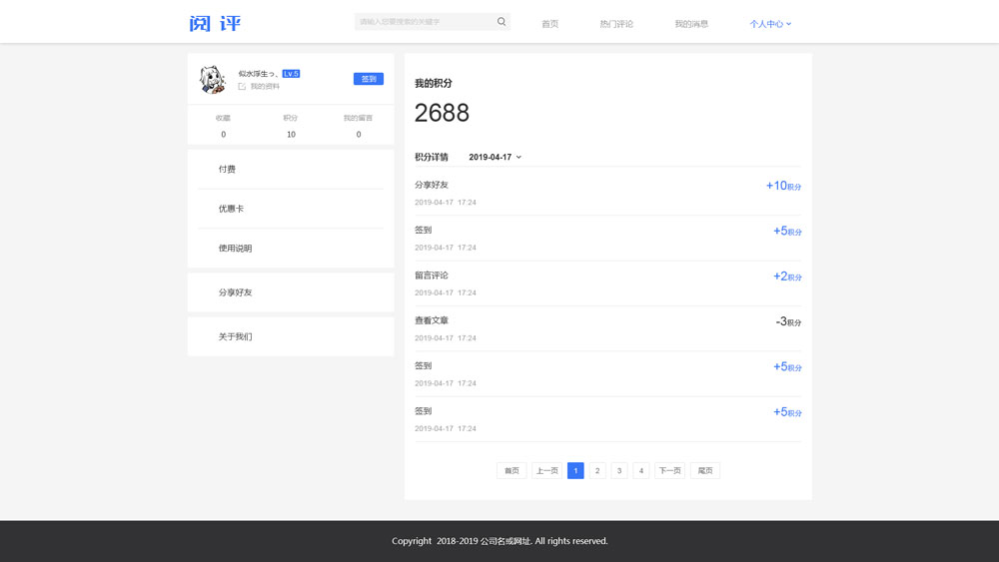Focus the keyword search input field

click(425, 22)
